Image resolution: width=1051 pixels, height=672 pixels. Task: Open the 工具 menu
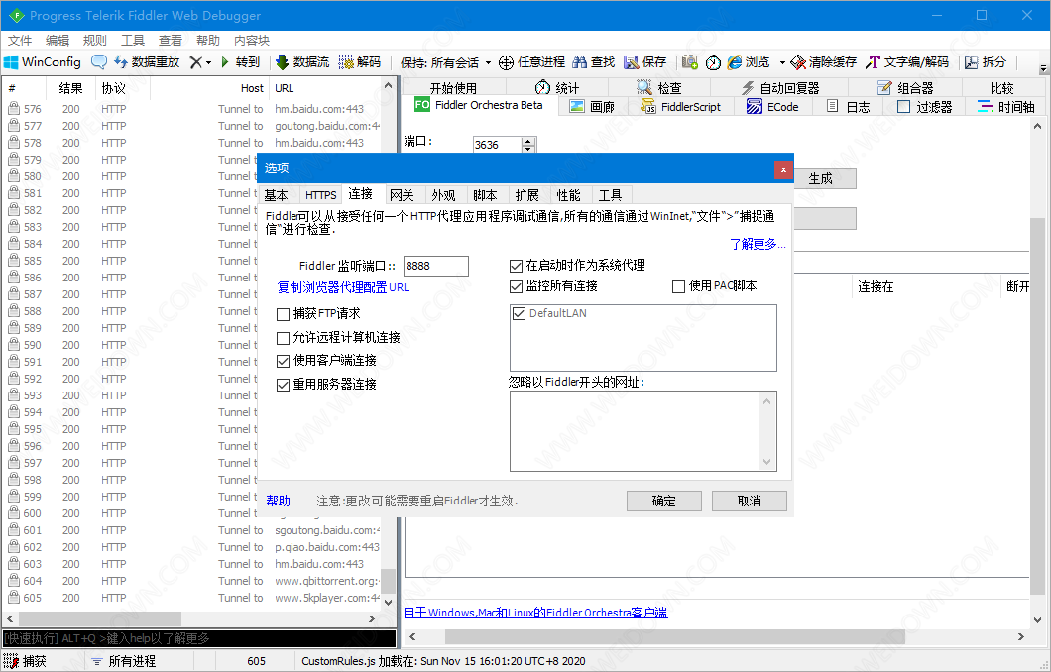133,41
